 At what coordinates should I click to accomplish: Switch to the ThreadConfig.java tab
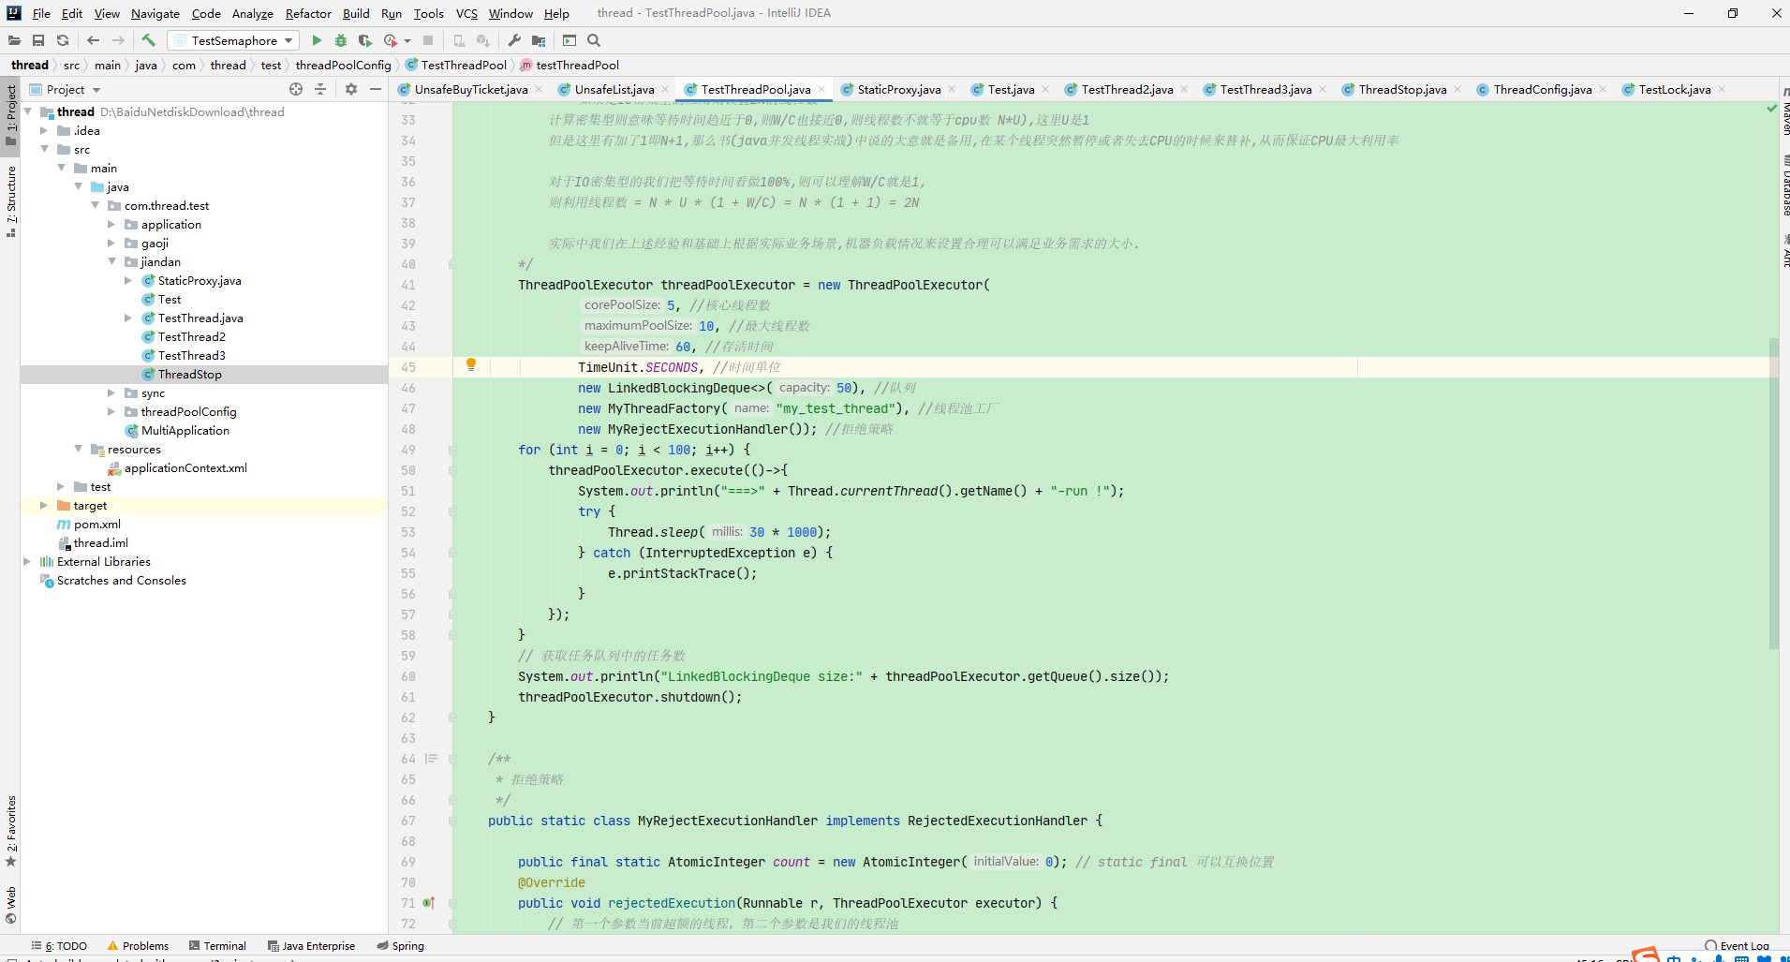tap(1542, 89)
